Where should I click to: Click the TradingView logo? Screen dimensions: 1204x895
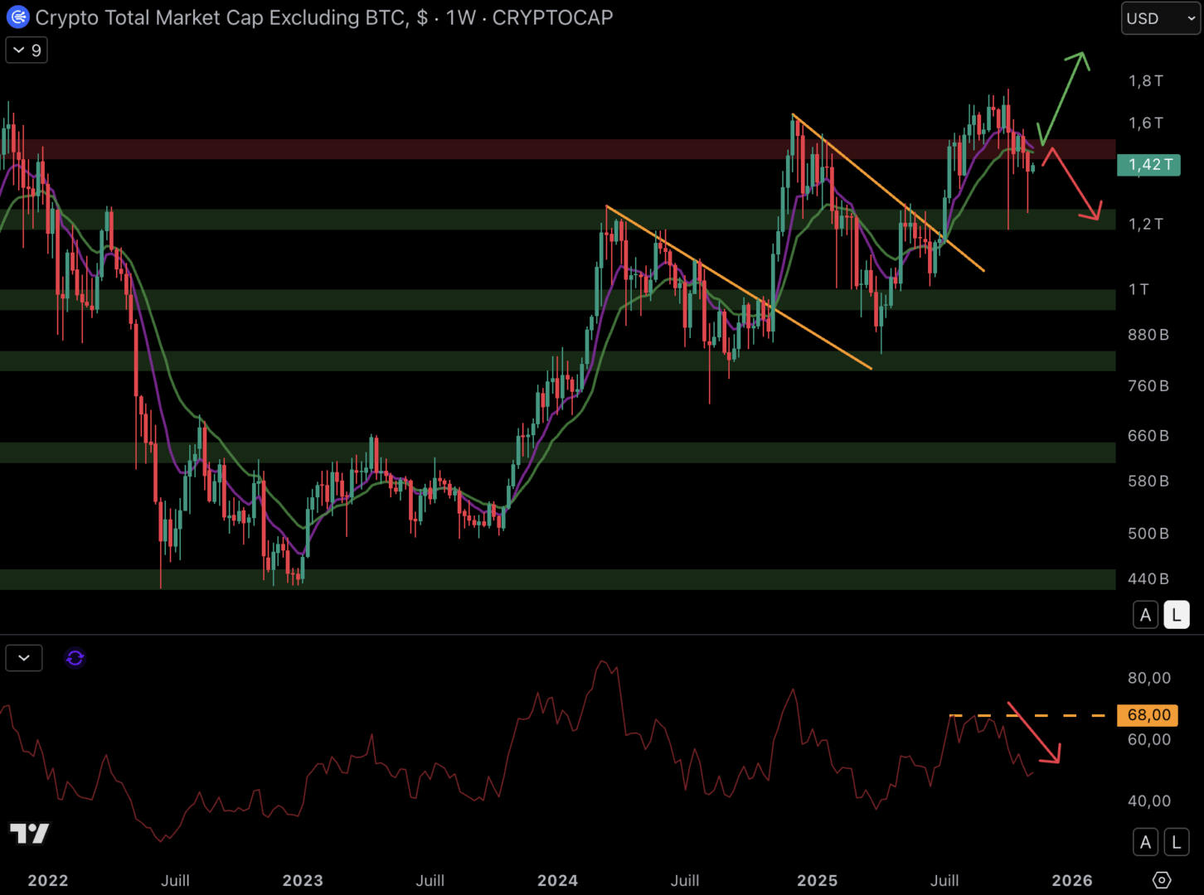point(30,833)
